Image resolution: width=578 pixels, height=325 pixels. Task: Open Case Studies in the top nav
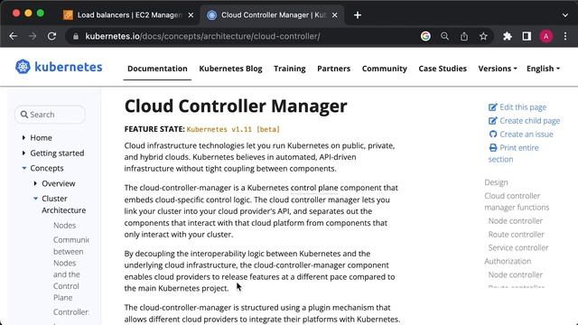coord(443,69)
